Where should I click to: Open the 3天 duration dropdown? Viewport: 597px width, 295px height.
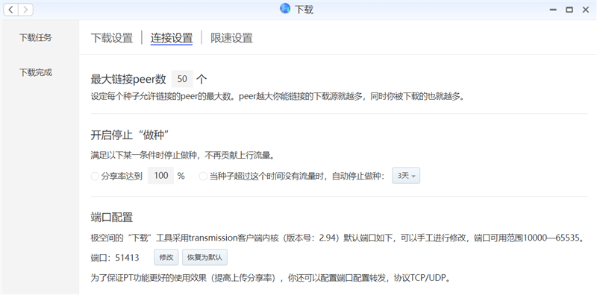(406, 176)
